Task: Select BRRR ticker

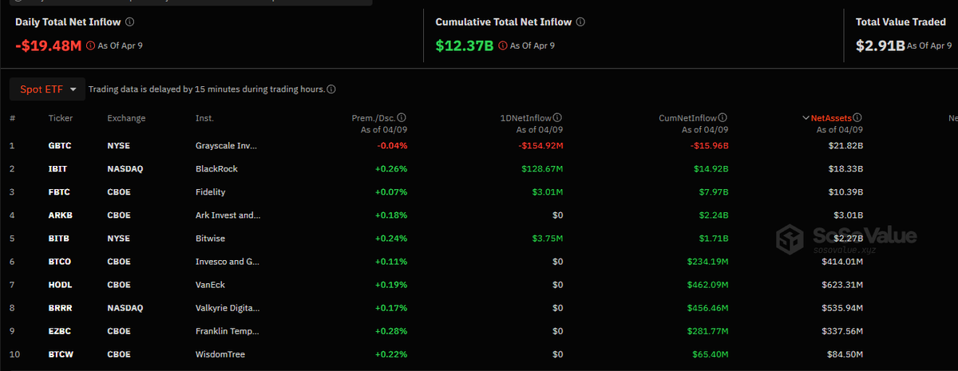Action: click(x=61, y=308)
